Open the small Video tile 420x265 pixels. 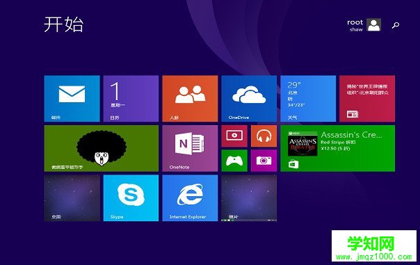pos(234,136)
